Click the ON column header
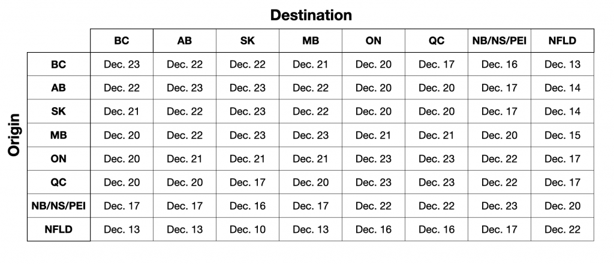This screenshot has width=614, height=264. pos(374,41)
